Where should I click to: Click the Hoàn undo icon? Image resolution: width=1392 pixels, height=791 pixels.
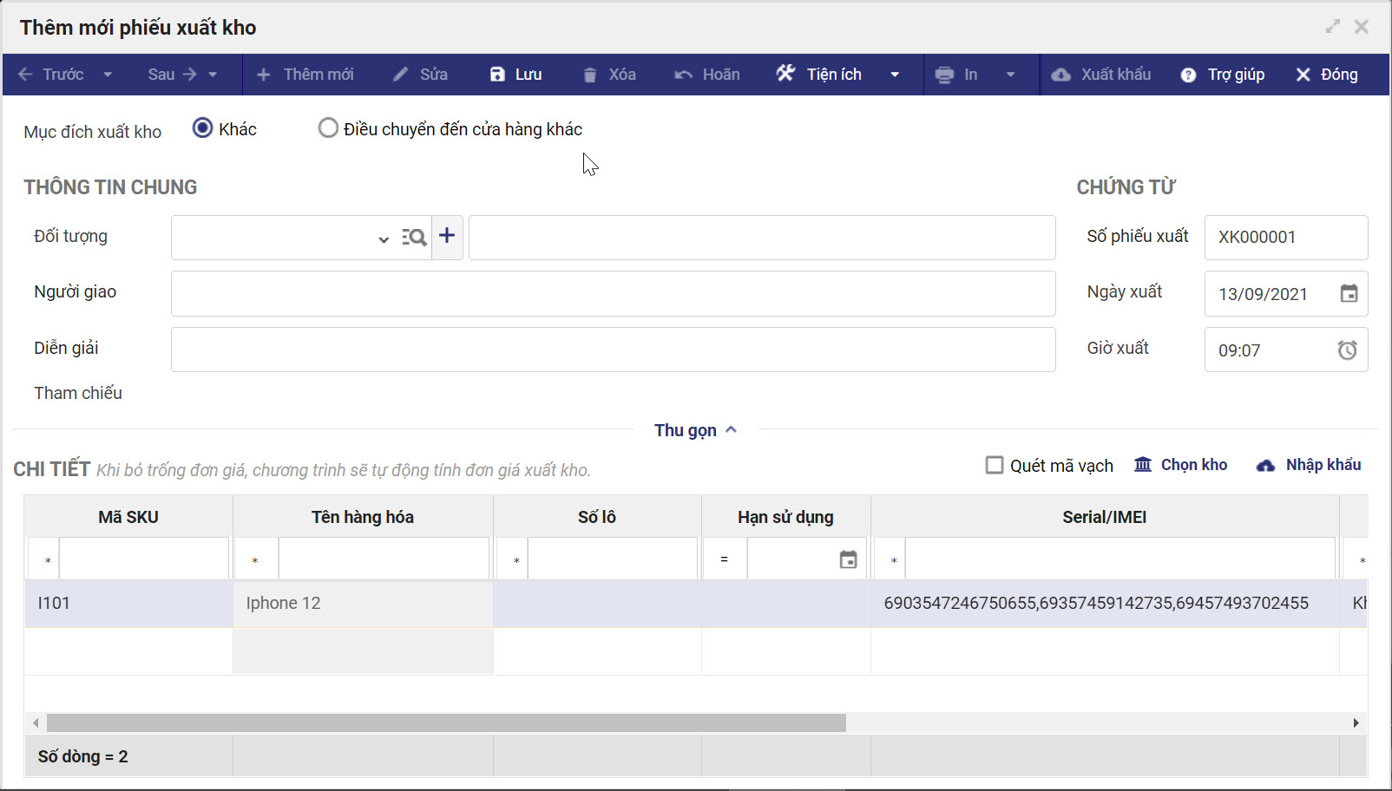click(x=684, y=75)
